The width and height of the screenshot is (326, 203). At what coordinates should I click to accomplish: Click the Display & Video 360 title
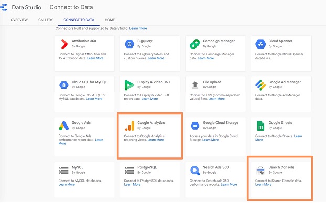tap(154, 82)
